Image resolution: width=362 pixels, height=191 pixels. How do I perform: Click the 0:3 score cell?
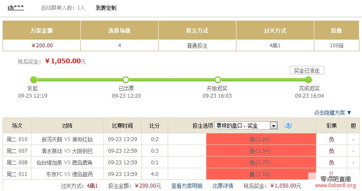(x=155, y=151)
